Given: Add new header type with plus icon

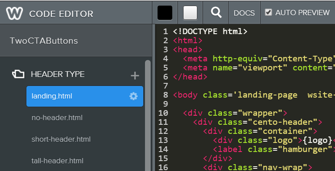Looking at the screenshot, I should click(x=135, y=76).
